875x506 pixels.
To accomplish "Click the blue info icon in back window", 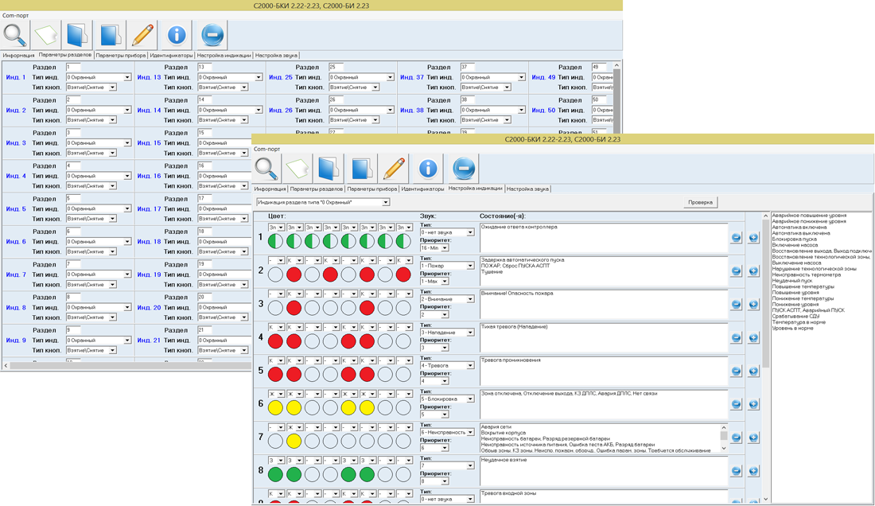I will pyautogui.click(x=177, y=35).
